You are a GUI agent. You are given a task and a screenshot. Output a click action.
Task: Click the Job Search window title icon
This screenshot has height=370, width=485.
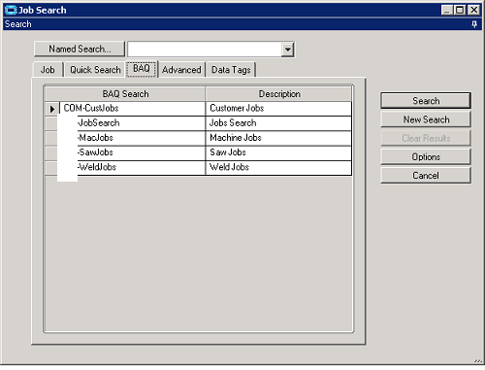11,10
